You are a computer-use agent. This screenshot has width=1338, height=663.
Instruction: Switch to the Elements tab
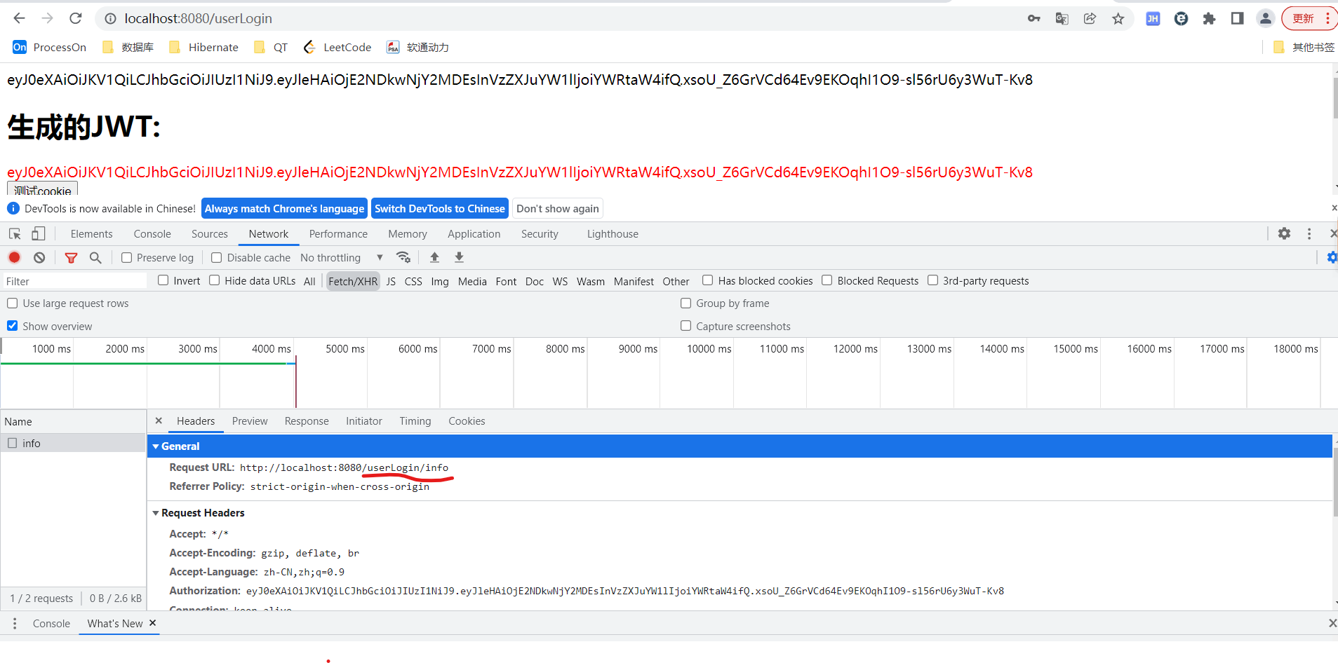(x=91, y=234)
